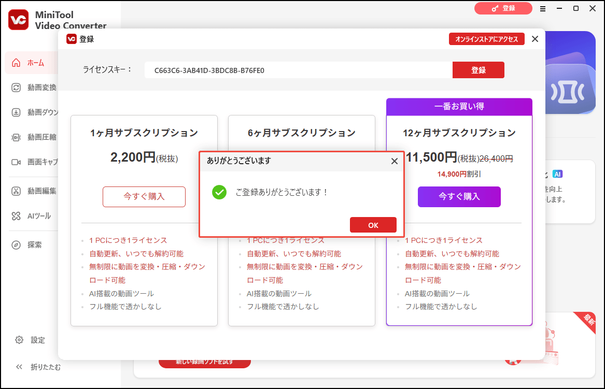Click the 14,900円割引 discount text
Image resolution: width=605 pixels, height=389 pixels.
pyautogui.click(x=459, y=174)
